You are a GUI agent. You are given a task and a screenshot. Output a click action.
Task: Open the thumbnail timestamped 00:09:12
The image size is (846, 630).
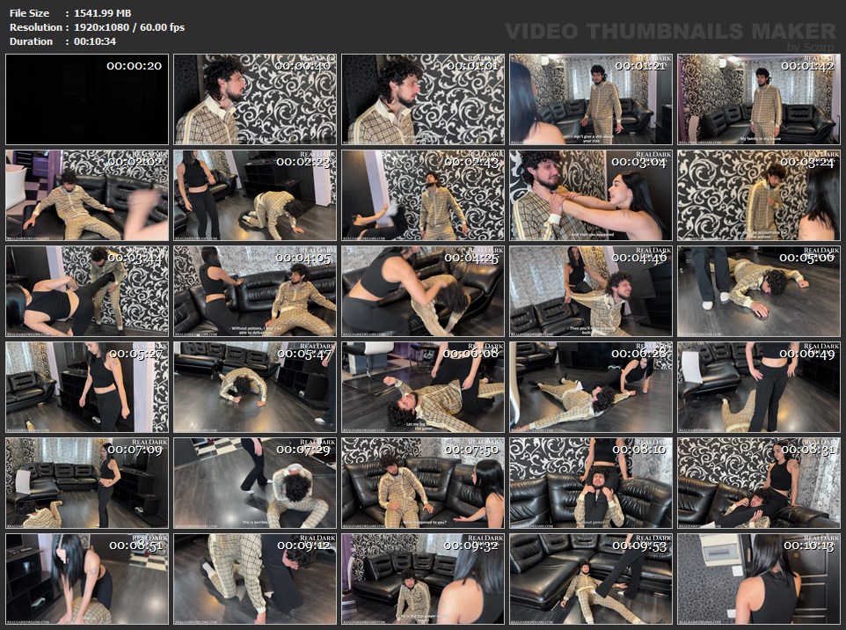coord(254,579)
